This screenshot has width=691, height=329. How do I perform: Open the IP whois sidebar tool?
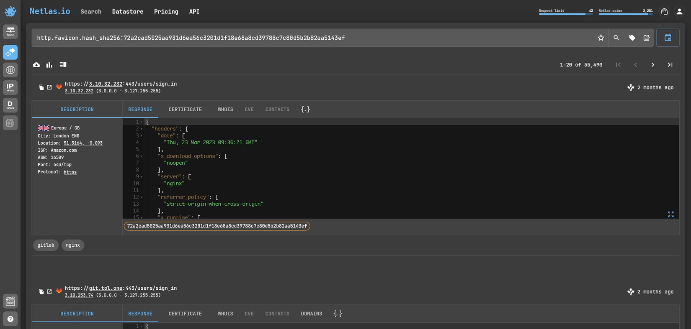10,87
